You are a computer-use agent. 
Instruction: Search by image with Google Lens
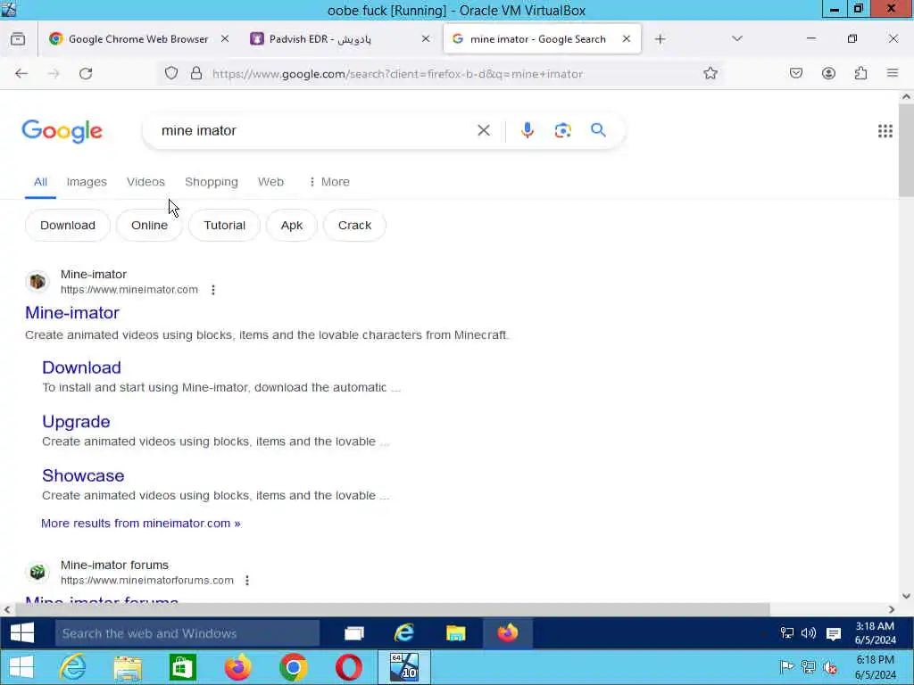click(x=562, y=130)
